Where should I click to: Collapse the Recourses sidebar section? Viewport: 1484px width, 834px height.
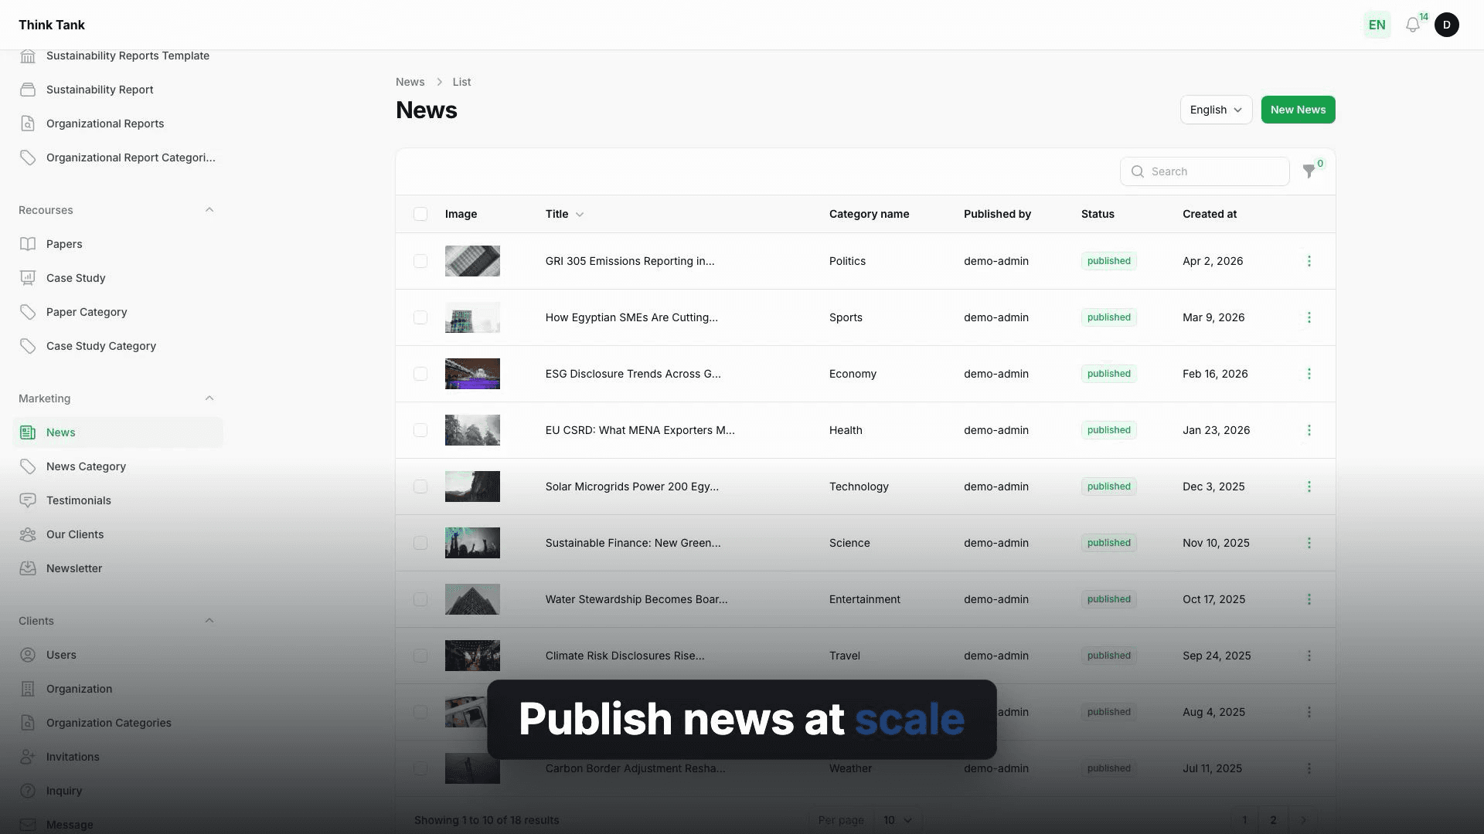209,210
